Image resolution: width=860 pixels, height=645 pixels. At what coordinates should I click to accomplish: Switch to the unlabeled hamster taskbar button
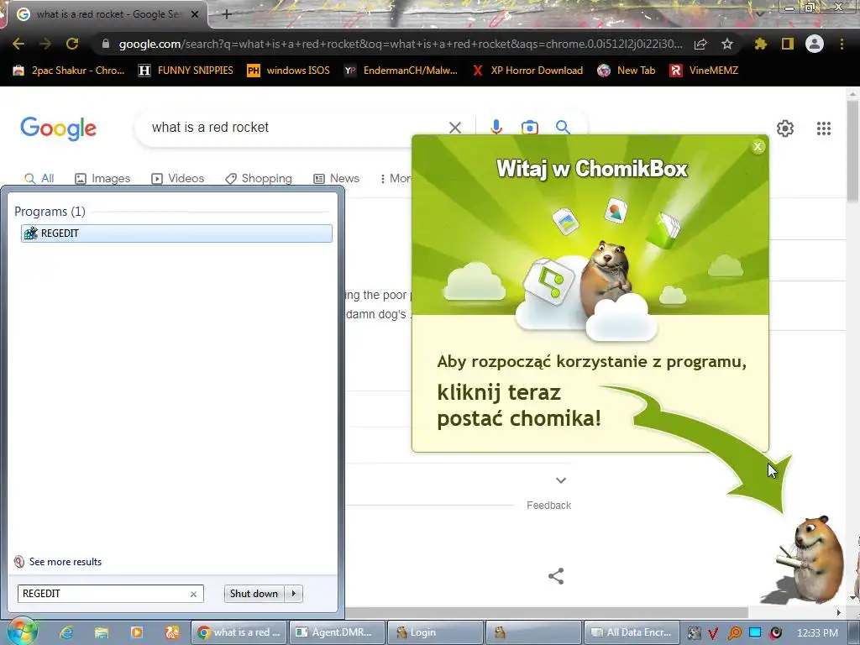[533, 632]
